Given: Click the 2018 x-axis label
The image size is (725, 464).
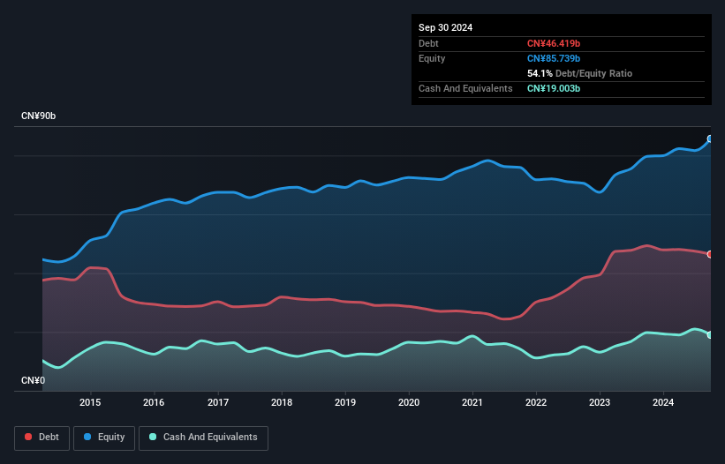Looking at the screenshot, I should pos(282,402).
